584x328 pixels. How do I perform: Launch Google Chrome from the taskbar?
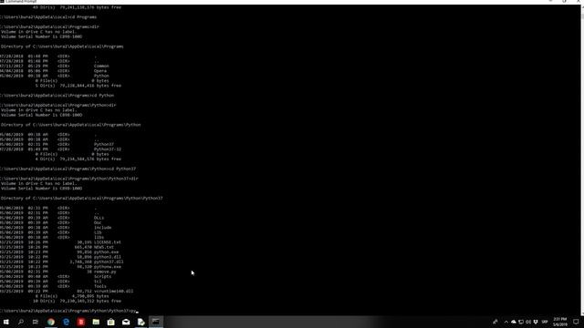point(51,322)
